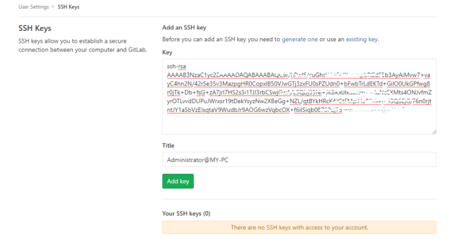Click the breadcrumb chevron separator
This screenshot has height=246, width=451.
click(x=53, y=7)
